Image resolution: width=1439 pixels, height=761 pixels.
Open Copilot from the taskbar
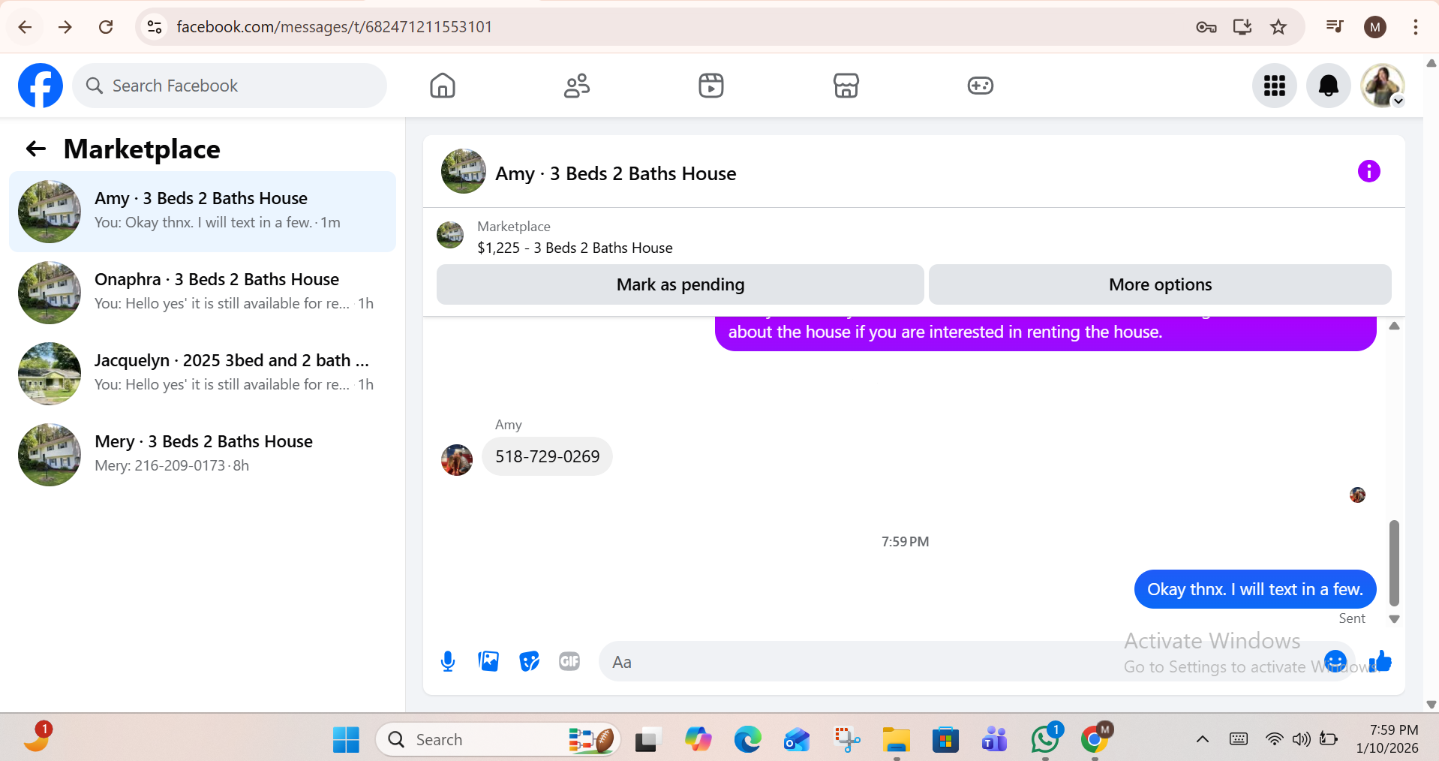(698, 739)
